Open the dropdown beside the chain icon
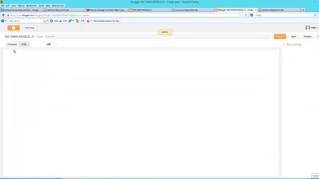This screenshot has width=319, height=179. tap(73, 21)
